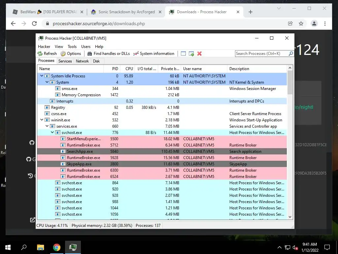Click find window and thread icon
Screen dimensions: 338x254
(191, 54)
